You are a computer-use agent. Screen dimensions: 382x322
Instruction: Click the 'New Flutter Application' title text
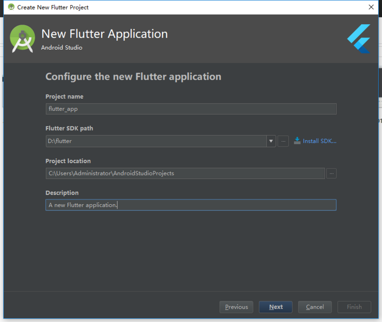(x=105, y=34)
